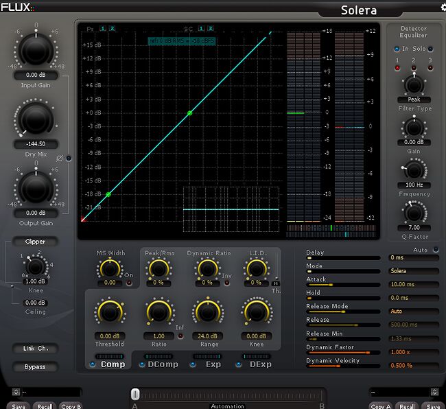Click the Peak/Rms knob

(159, 268)
